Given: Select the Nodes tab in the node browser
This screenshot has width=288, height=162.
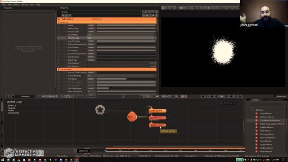Looking at the screenshot, I should 255,100.
